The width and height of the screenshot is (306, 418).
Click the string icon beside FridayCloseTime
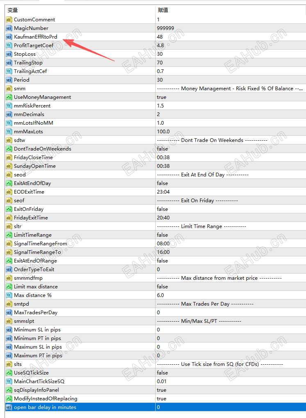9,158
